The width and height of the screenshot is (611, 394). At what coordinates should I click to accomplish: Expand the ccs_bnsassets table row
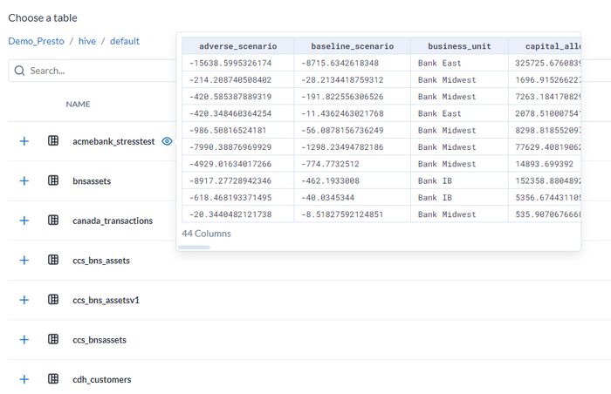tap(24, 340)
